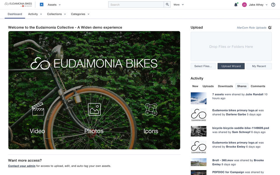Click the My Recent button
The image size is (280, 175).
259,66
